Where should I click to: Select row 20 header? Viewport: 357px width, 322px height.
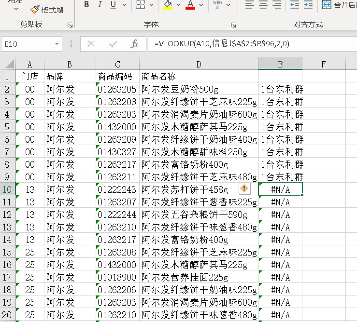(x=7, y=315)
